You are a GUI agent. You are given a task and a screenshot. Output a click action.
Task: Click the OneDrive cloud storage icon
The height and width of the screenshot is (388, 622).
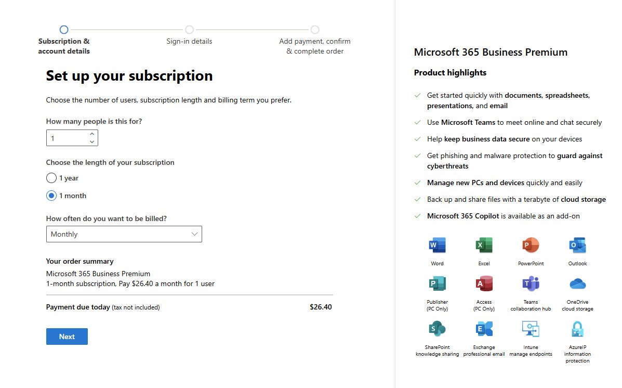pyautogui.click(x=577, y=283)
